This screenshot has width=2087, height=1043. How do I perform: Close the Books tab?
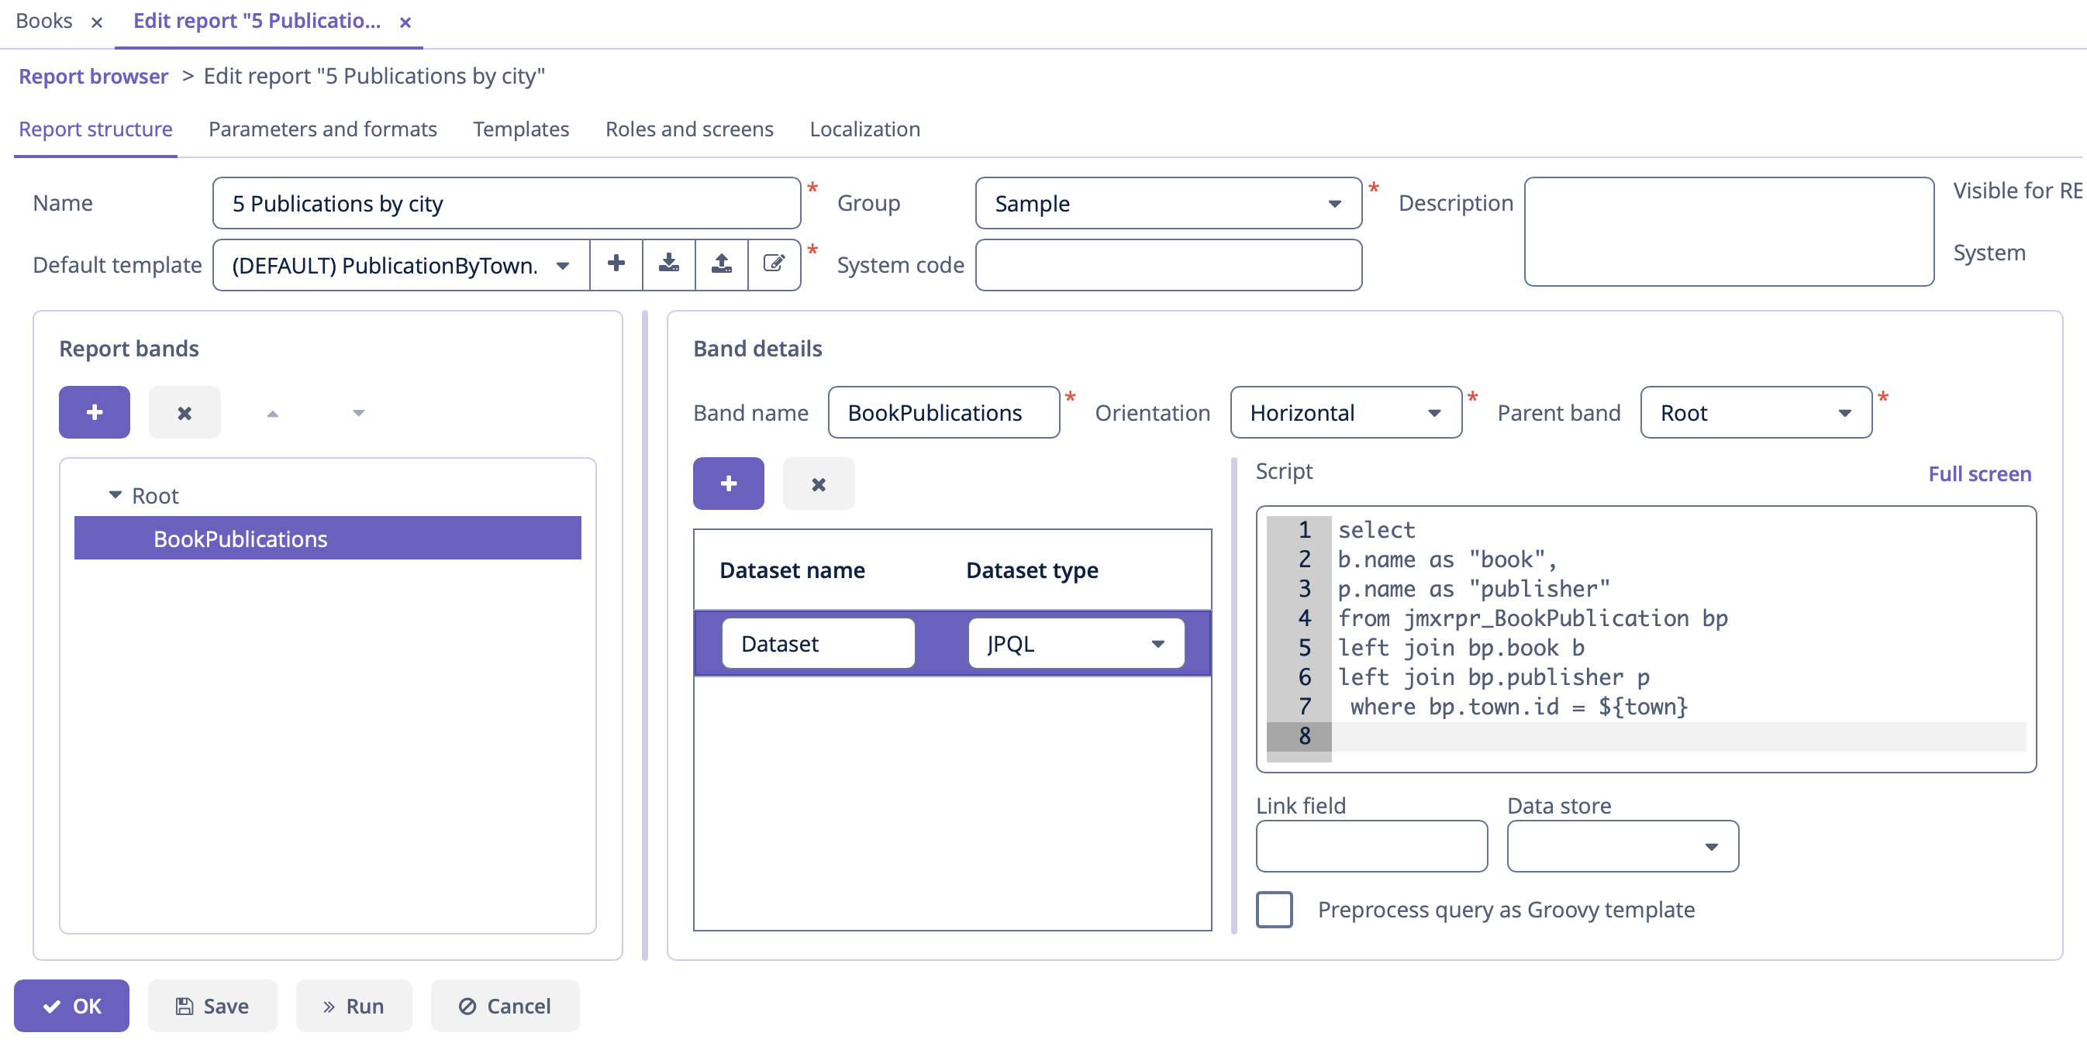pyautogui.click(x=96, y=22)
